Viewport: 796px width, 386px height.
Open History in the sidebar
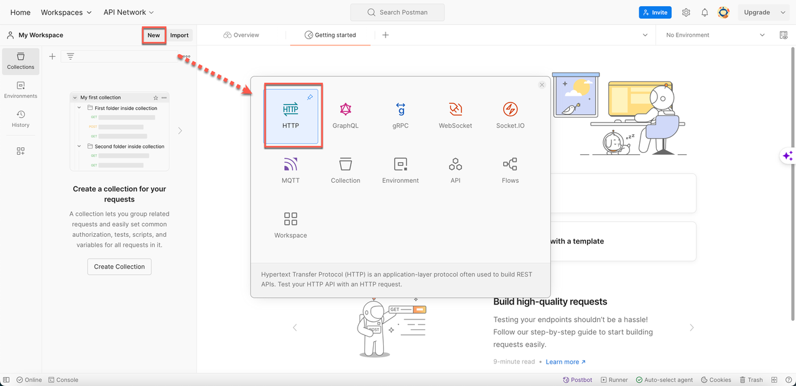click(21, 119)
